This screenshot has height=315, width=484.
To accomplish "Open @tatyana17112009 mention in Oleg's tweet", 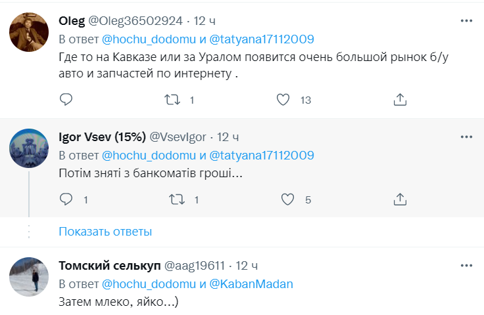I will click(262, 38).
